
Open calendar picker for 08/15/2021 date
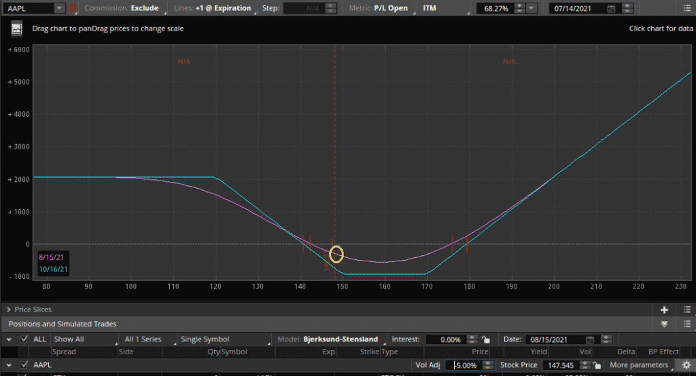[x=590, y=339]
